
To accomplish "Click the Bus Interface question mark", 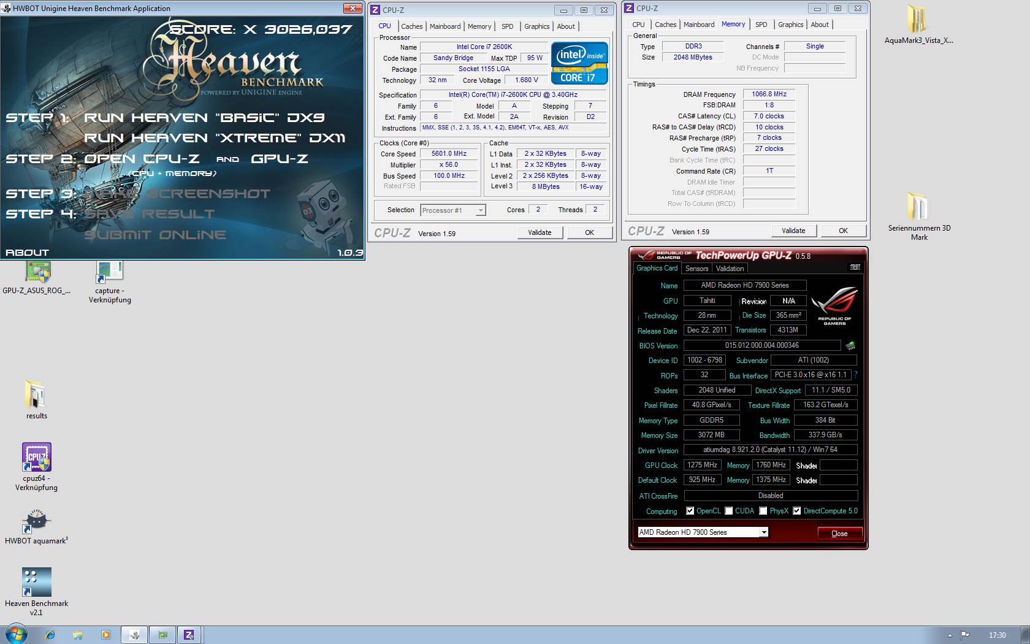I will click(x=855, y=375).
